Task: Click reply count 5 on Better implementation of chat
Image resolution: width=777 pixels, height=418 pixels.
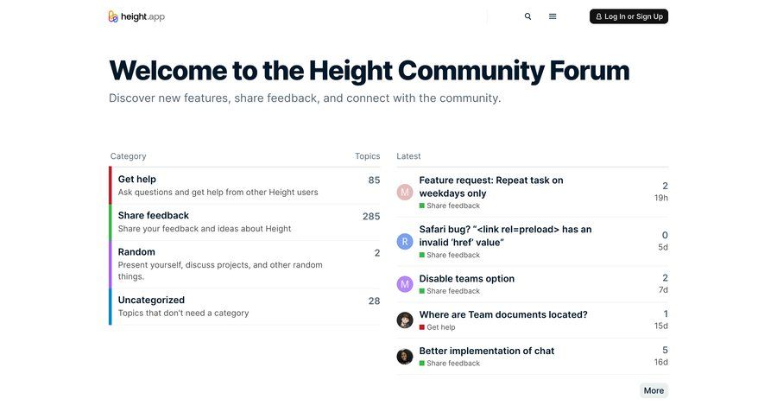Action: click(x=665, y=350)
